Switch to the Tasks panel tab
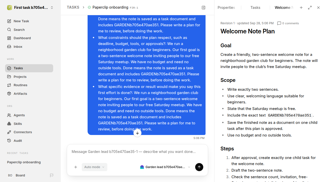Image resolution: width=324 pixels, height=182 pixels. point(255,8)
